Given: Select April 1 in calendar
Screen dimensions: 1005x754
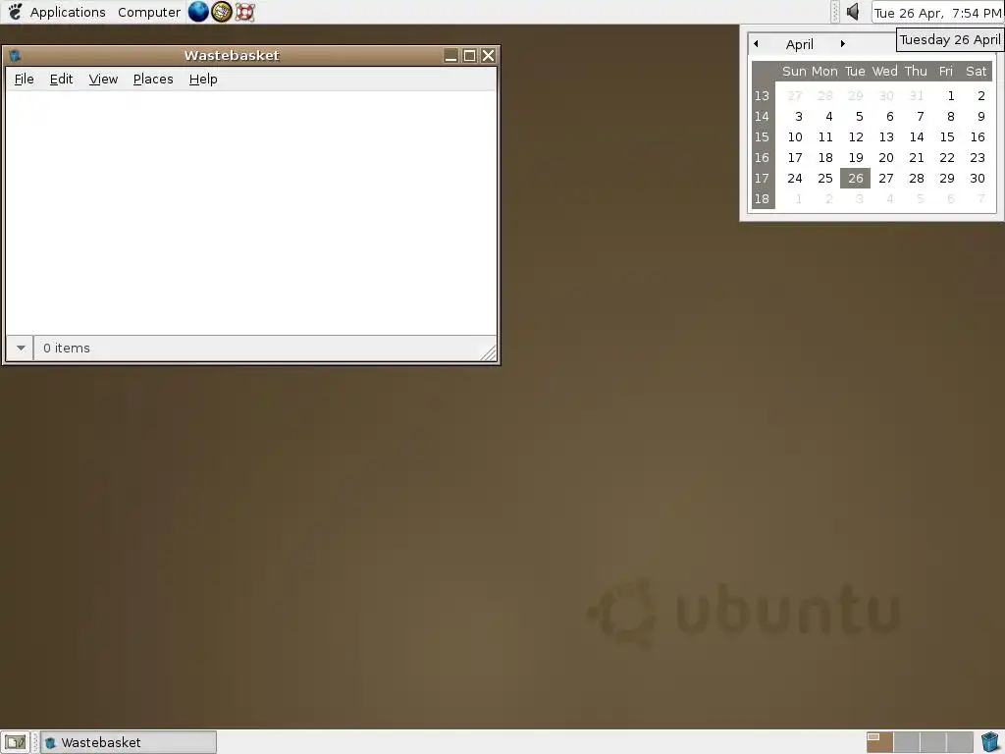Looking at the screenshot, I should click(951, 95).
